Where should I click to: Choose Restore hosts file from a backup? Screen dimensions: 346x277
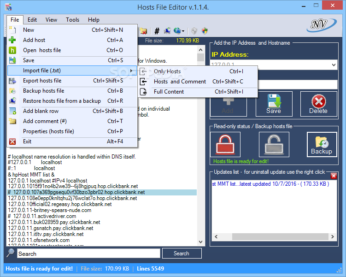[72, 101]
